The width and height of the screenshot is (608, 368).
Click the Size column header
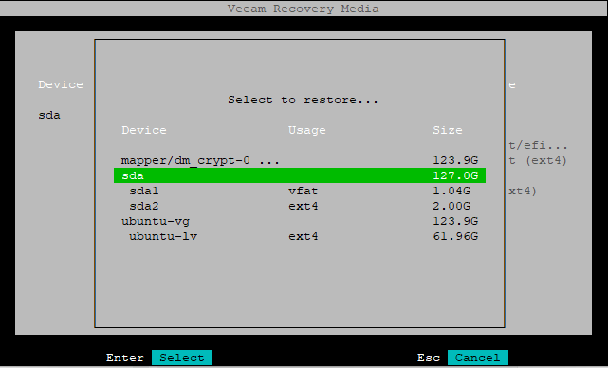(448, 130)
